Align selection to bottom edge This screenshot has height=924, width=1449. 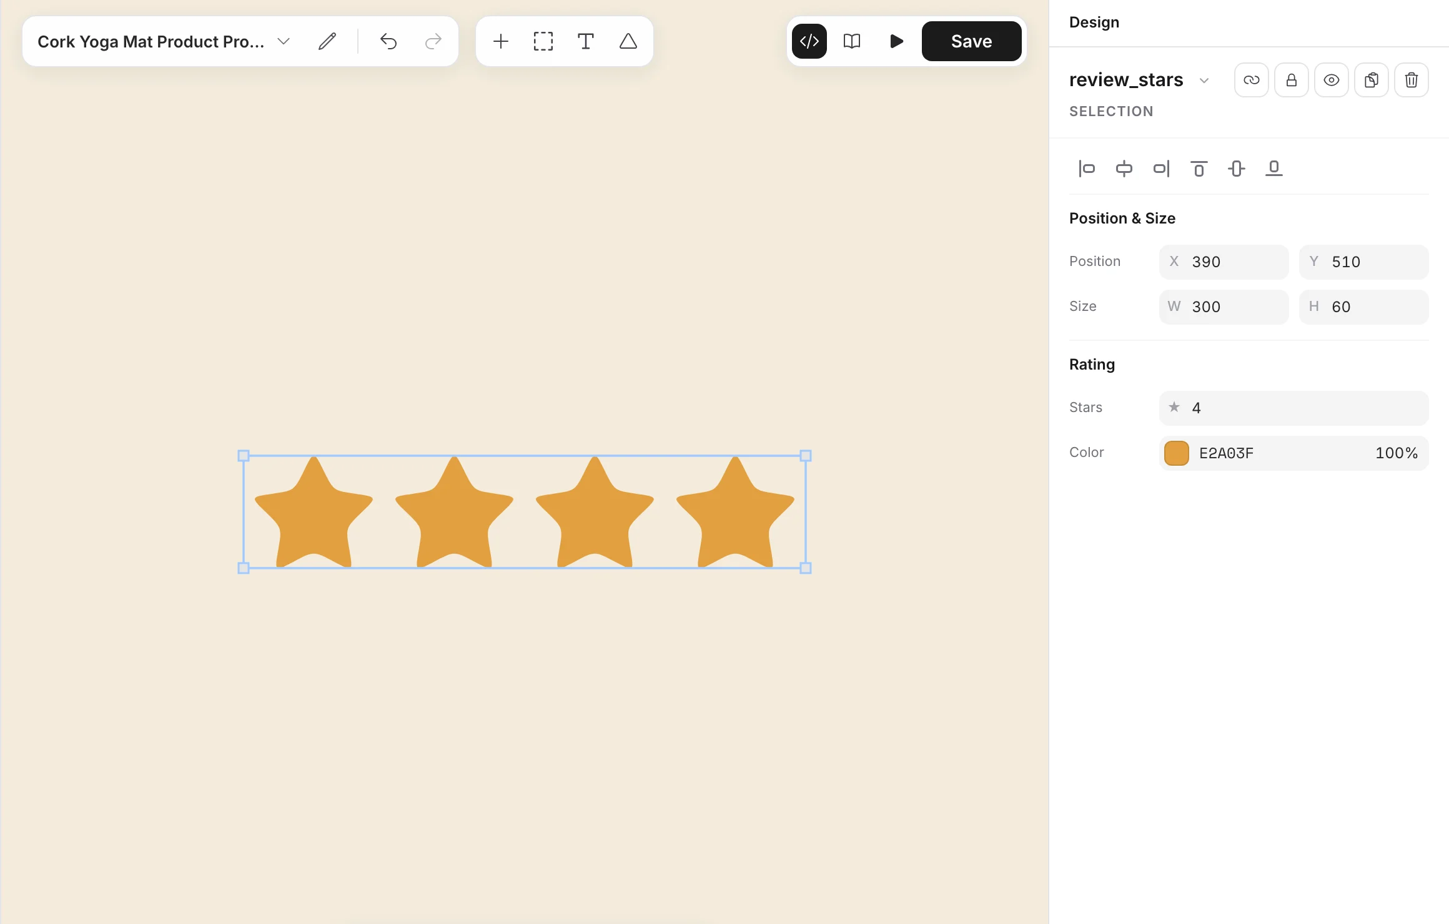tap(1274, 169)
